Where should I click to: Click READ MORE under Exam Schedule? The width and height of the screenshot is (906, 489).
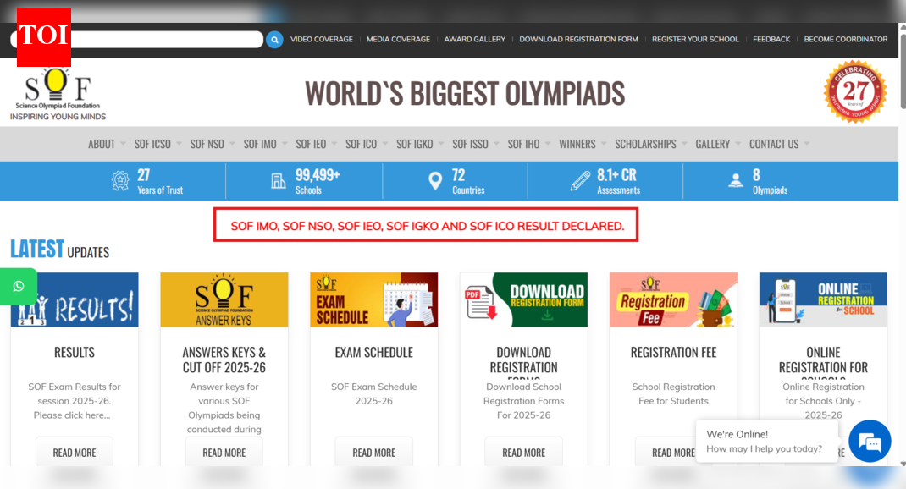(x=373, y=453)
